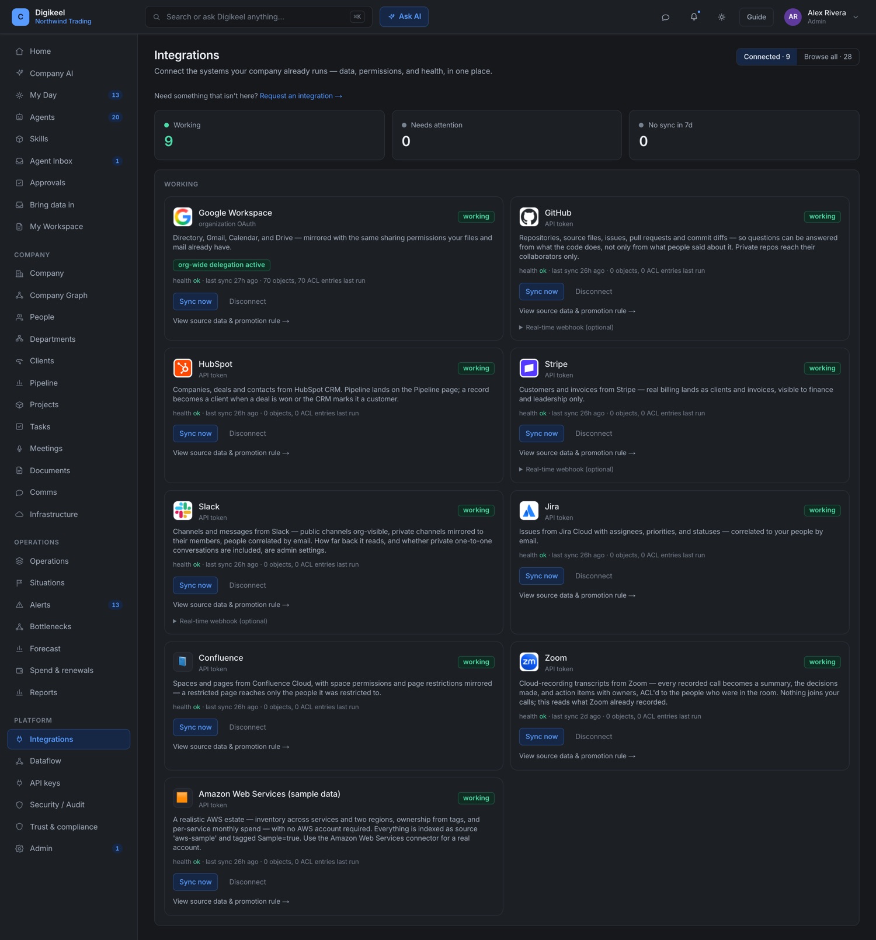Click the Pipeline sidebar icon
Screen dimensions: 876x940
tap(19, 383)
